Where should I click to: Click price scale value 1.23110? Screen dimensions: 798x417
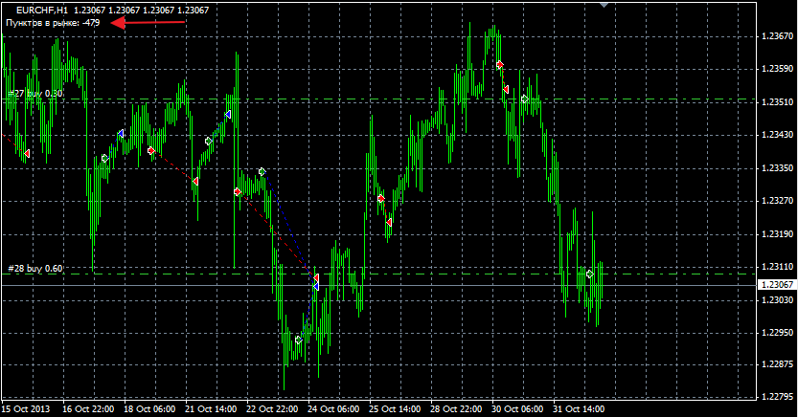coord(778,267)
